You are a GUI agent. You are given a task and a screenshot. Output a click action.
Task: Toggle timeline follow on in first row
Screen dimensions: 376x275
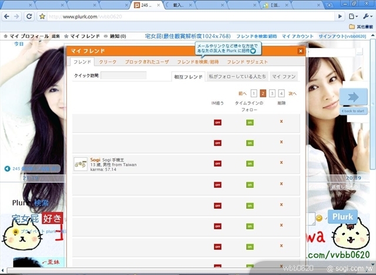250,123
